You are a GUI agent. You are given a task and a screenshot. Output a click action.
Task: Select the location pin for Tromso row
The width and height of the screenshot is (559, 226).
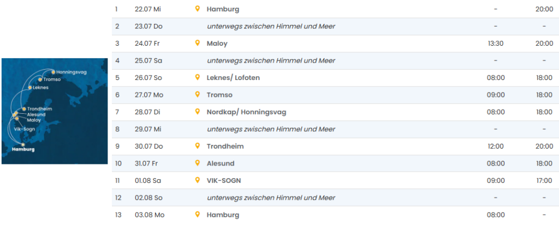198,94
